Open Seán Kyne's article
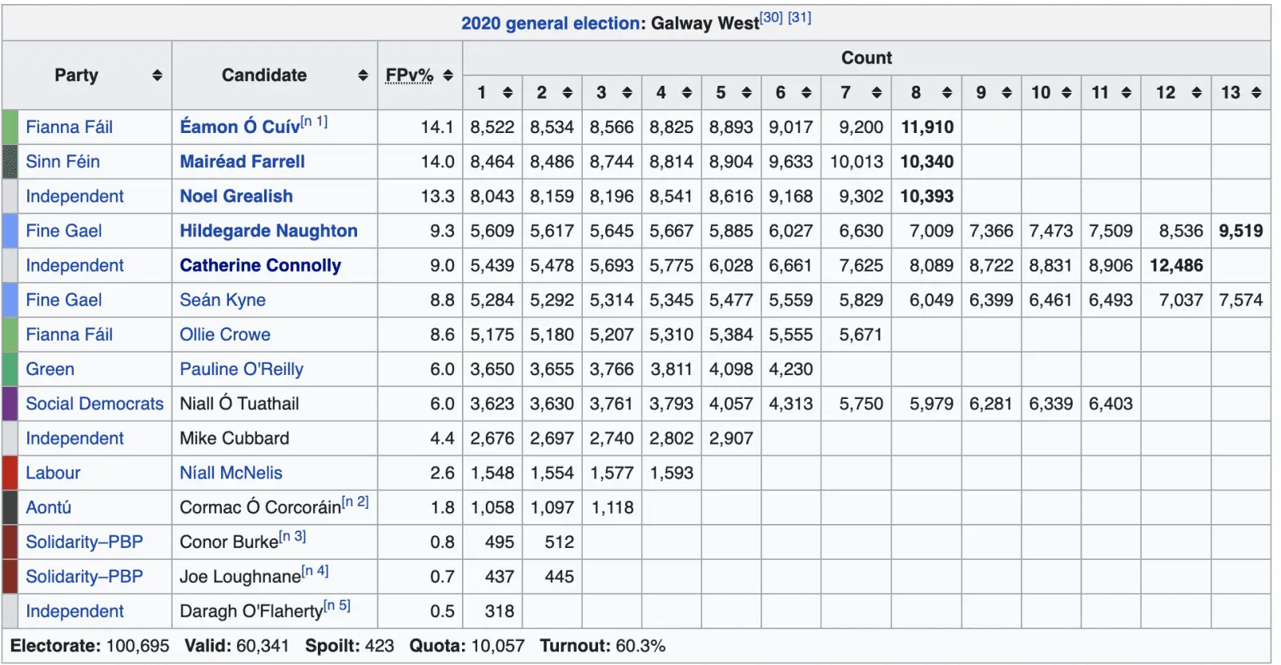Screen dimensions: 1281x665 click(223, 300)
